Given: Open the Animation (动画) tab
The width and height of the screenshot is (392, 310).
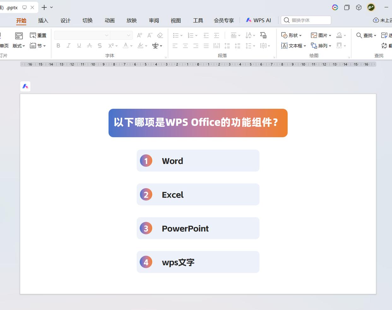Looking at the screenshot, I should click(110, 20).
